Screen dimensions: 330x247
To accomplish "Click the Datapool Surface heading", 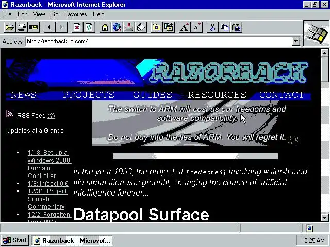I will pos(141,215).
